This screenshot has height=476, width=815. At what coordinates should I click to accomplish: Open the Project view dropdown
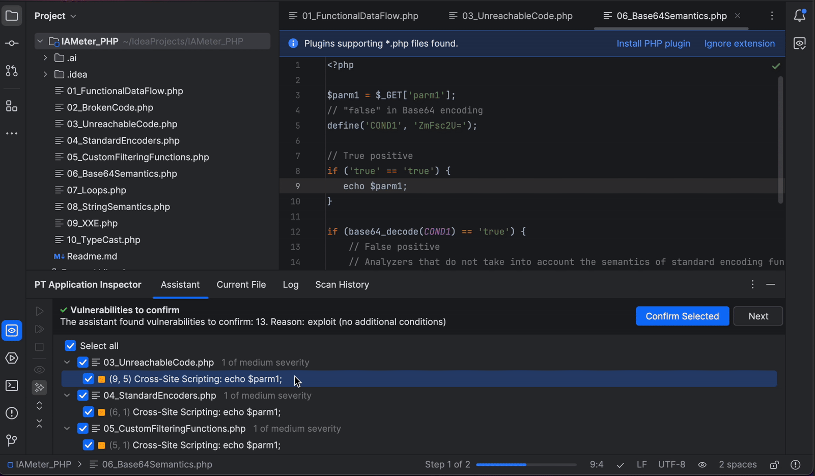click(x=55, y=16)
